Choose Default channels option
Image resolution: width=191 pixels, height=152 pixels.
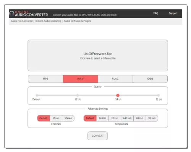(x=44, y=118)
